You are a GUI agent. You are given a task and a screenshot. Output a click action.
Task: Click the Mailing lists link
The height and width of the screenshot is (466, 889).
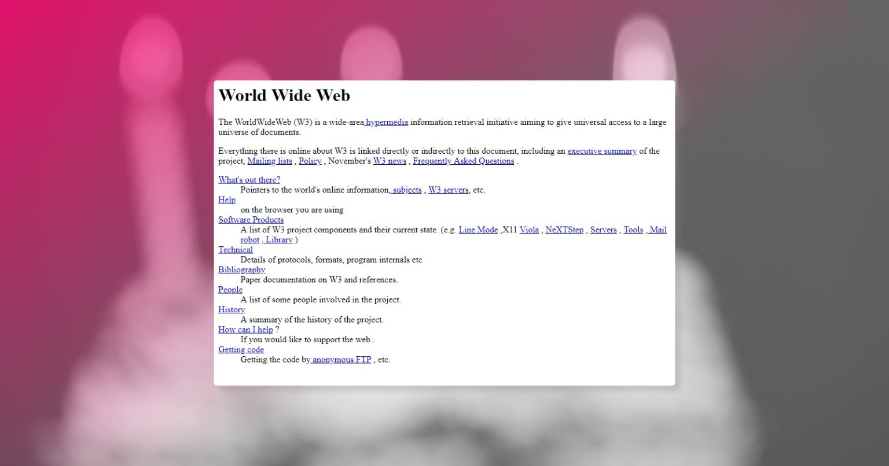click(270, 161)
